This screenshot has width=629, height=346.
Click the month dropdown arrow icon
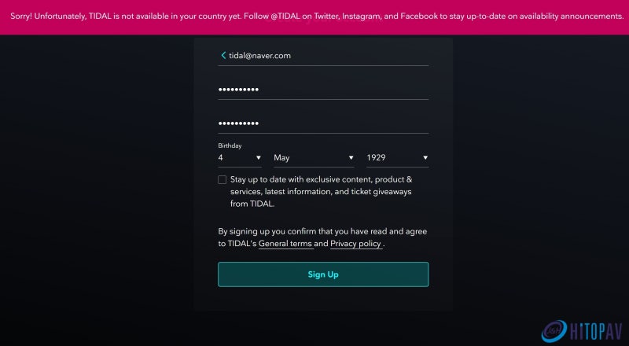351,158
